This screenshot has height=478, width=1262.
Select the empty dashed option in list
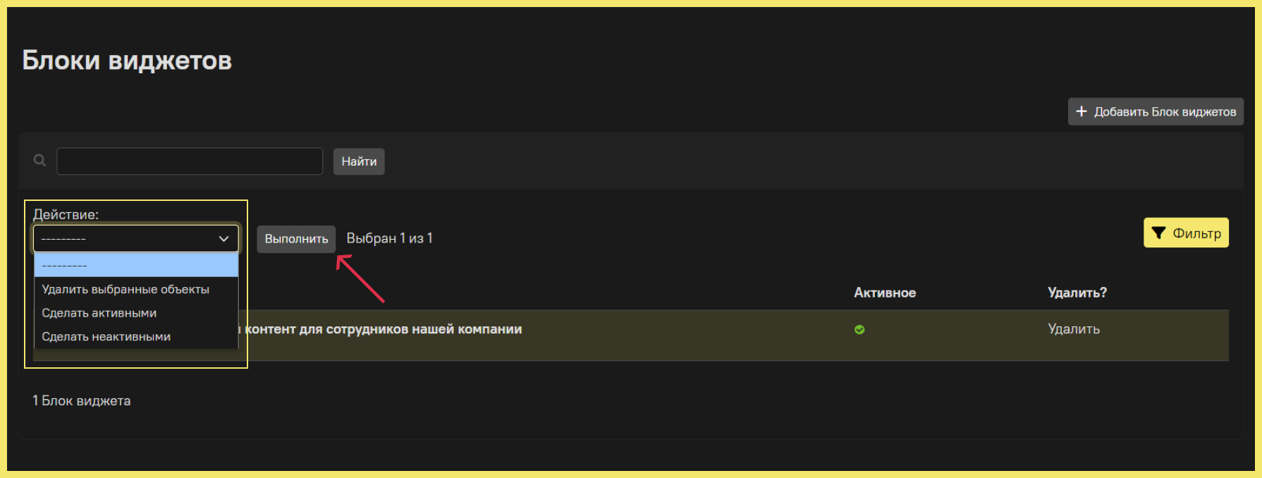136,266
